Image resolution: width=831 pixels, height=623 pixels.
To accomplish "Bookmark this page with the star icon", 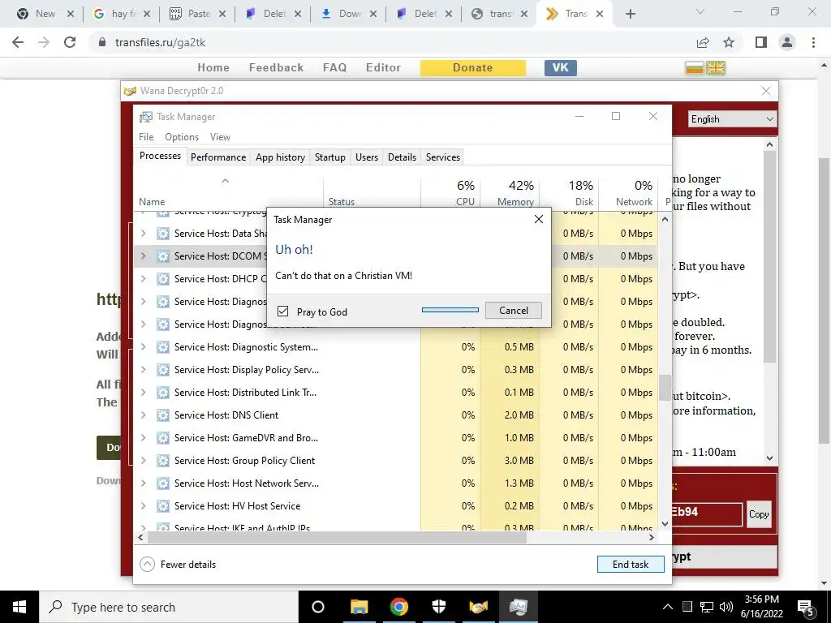I will (x=729, y=42).
